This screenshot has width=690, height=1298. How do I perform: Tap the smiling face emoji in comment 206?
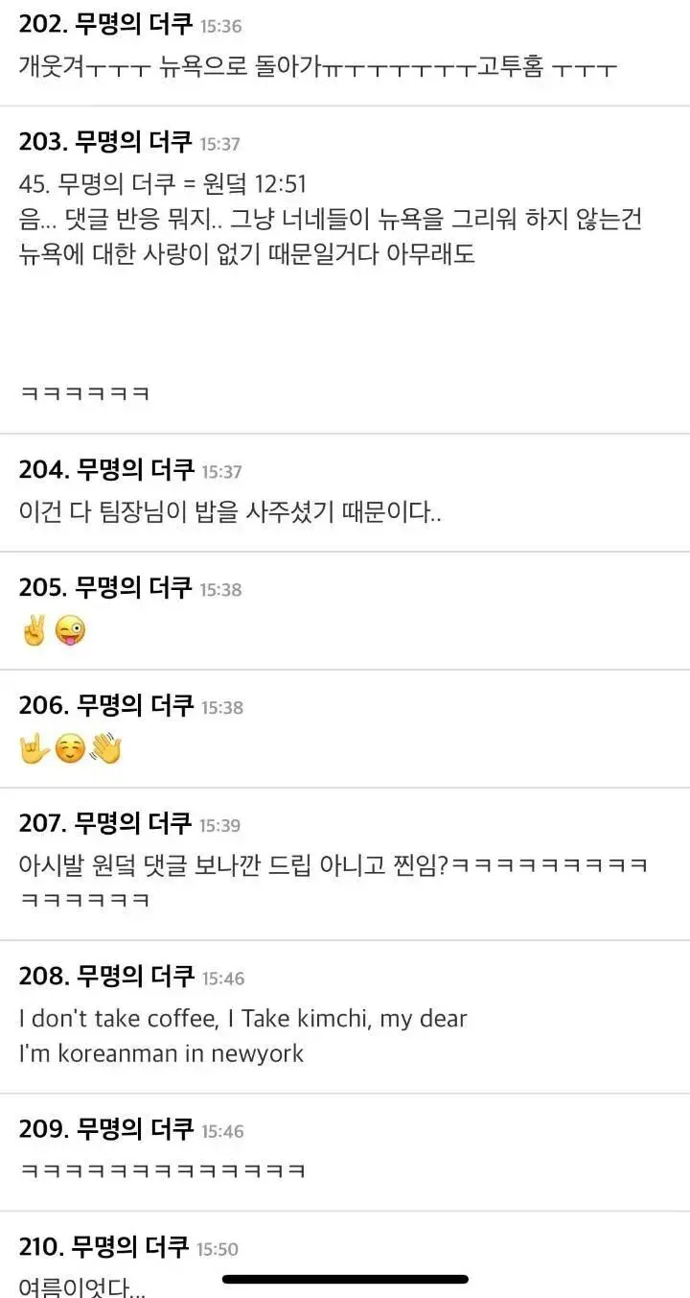(69, 749)
